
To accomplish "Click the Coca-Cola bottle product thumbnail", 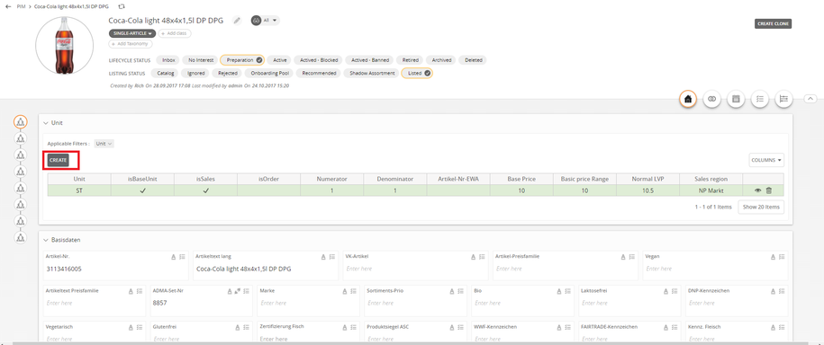I will pos(64,45).
